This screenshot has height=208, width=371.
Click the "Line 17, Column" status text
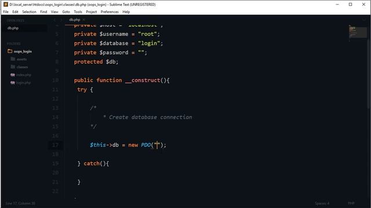point(20,203)
